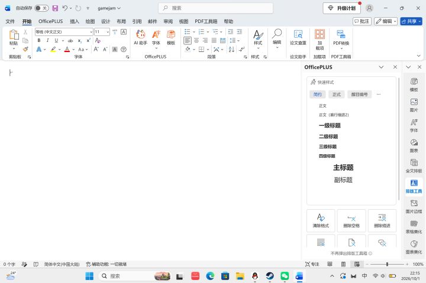This screenshot has height=283, width=426.
Task: Increase the paragraph indent
Action: click(x=240, y=32)
